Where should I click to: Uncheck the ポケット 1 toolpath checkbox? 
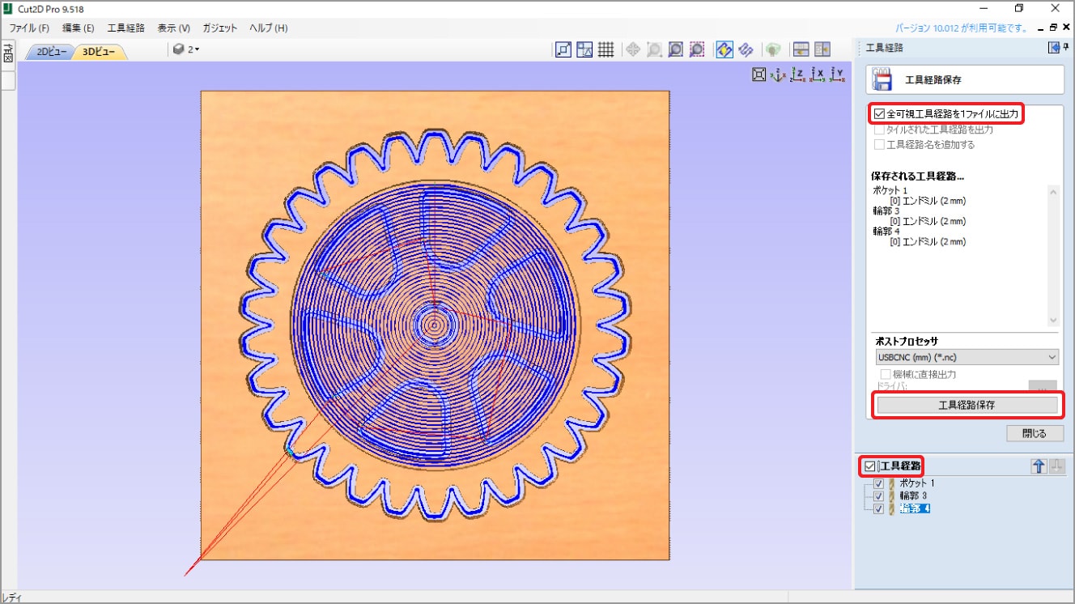click(x=878, y=483)
